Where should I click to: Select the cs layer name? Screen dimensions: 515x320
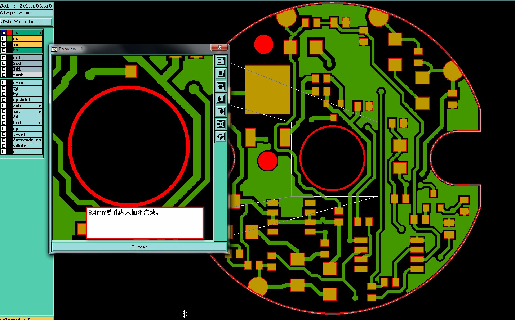(x=27, y=39)
